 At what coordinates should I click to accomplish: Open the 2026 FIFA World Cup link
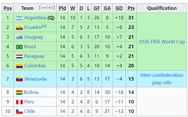pos(162,42)
